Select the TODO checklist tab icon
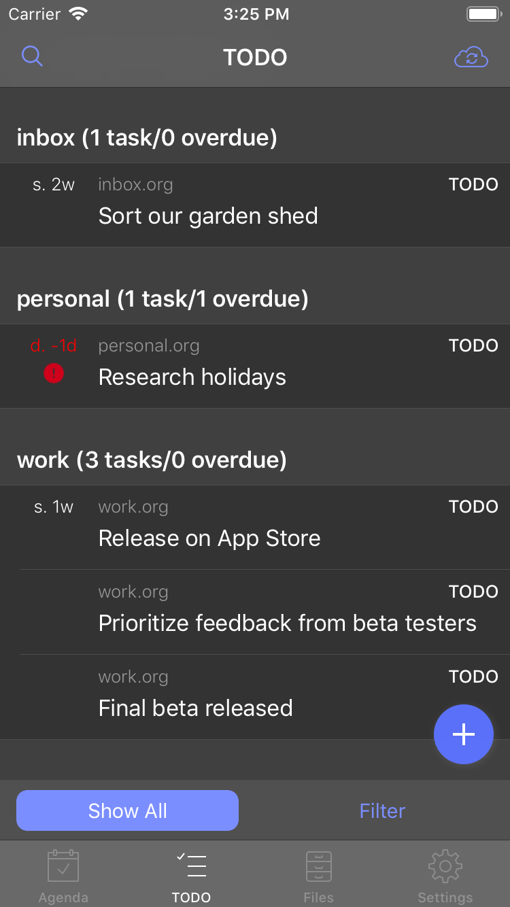Screen dimensions: 510x907 pyautogui.click(x=191, y=866)
